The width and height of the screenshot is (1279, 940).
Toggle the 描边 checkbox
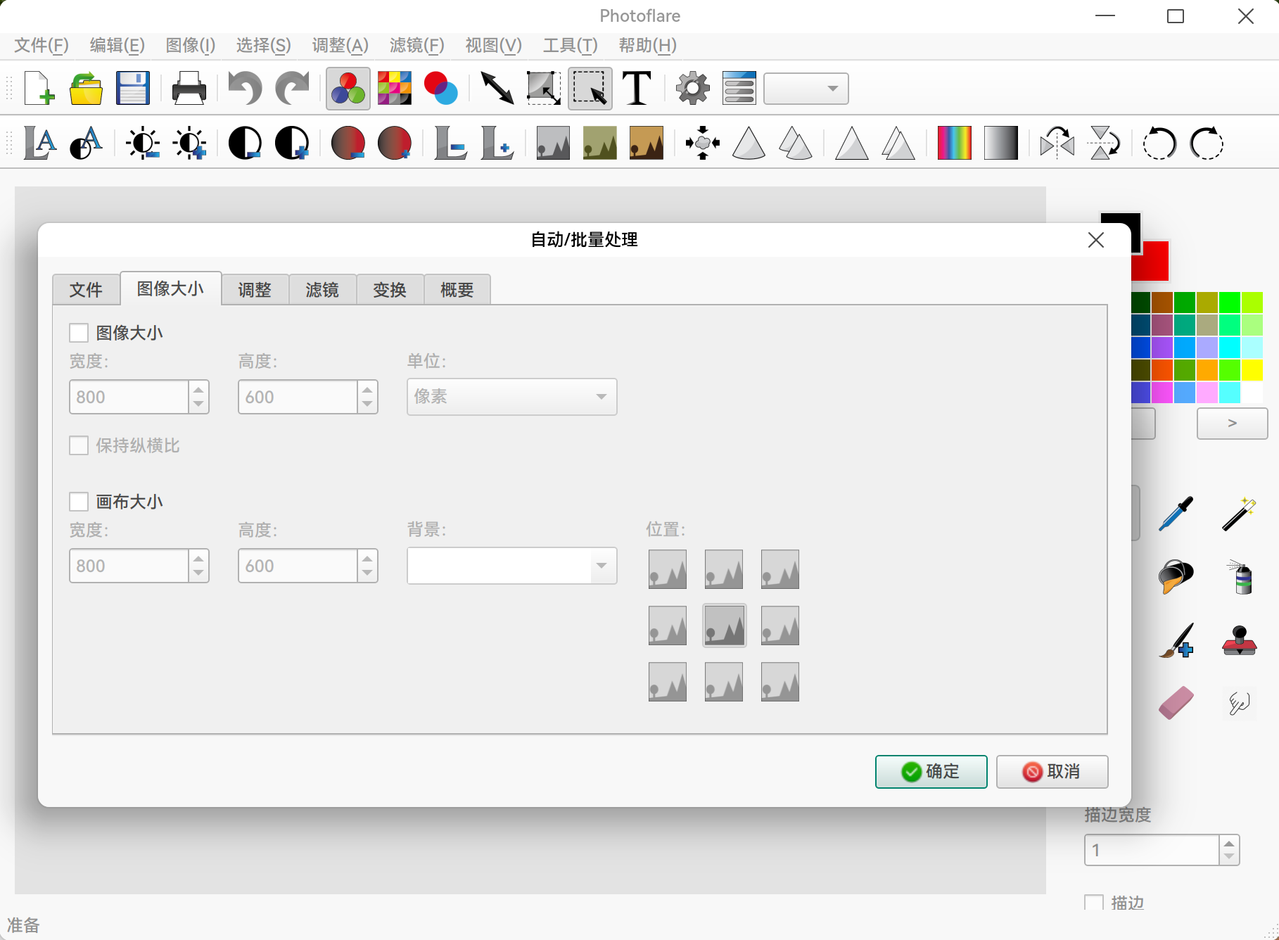[1094, 903]
